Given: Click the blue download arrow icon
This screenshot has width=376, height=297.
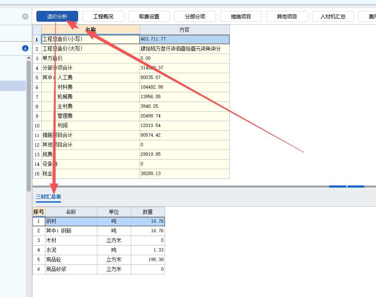Looking at the screenshot, I should (x=25, y=48).
